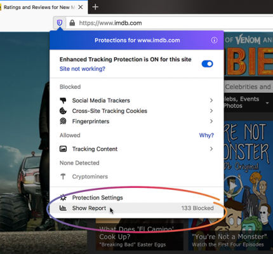
Task: Open Fingerprinters entry
Action: pos(136,121)
